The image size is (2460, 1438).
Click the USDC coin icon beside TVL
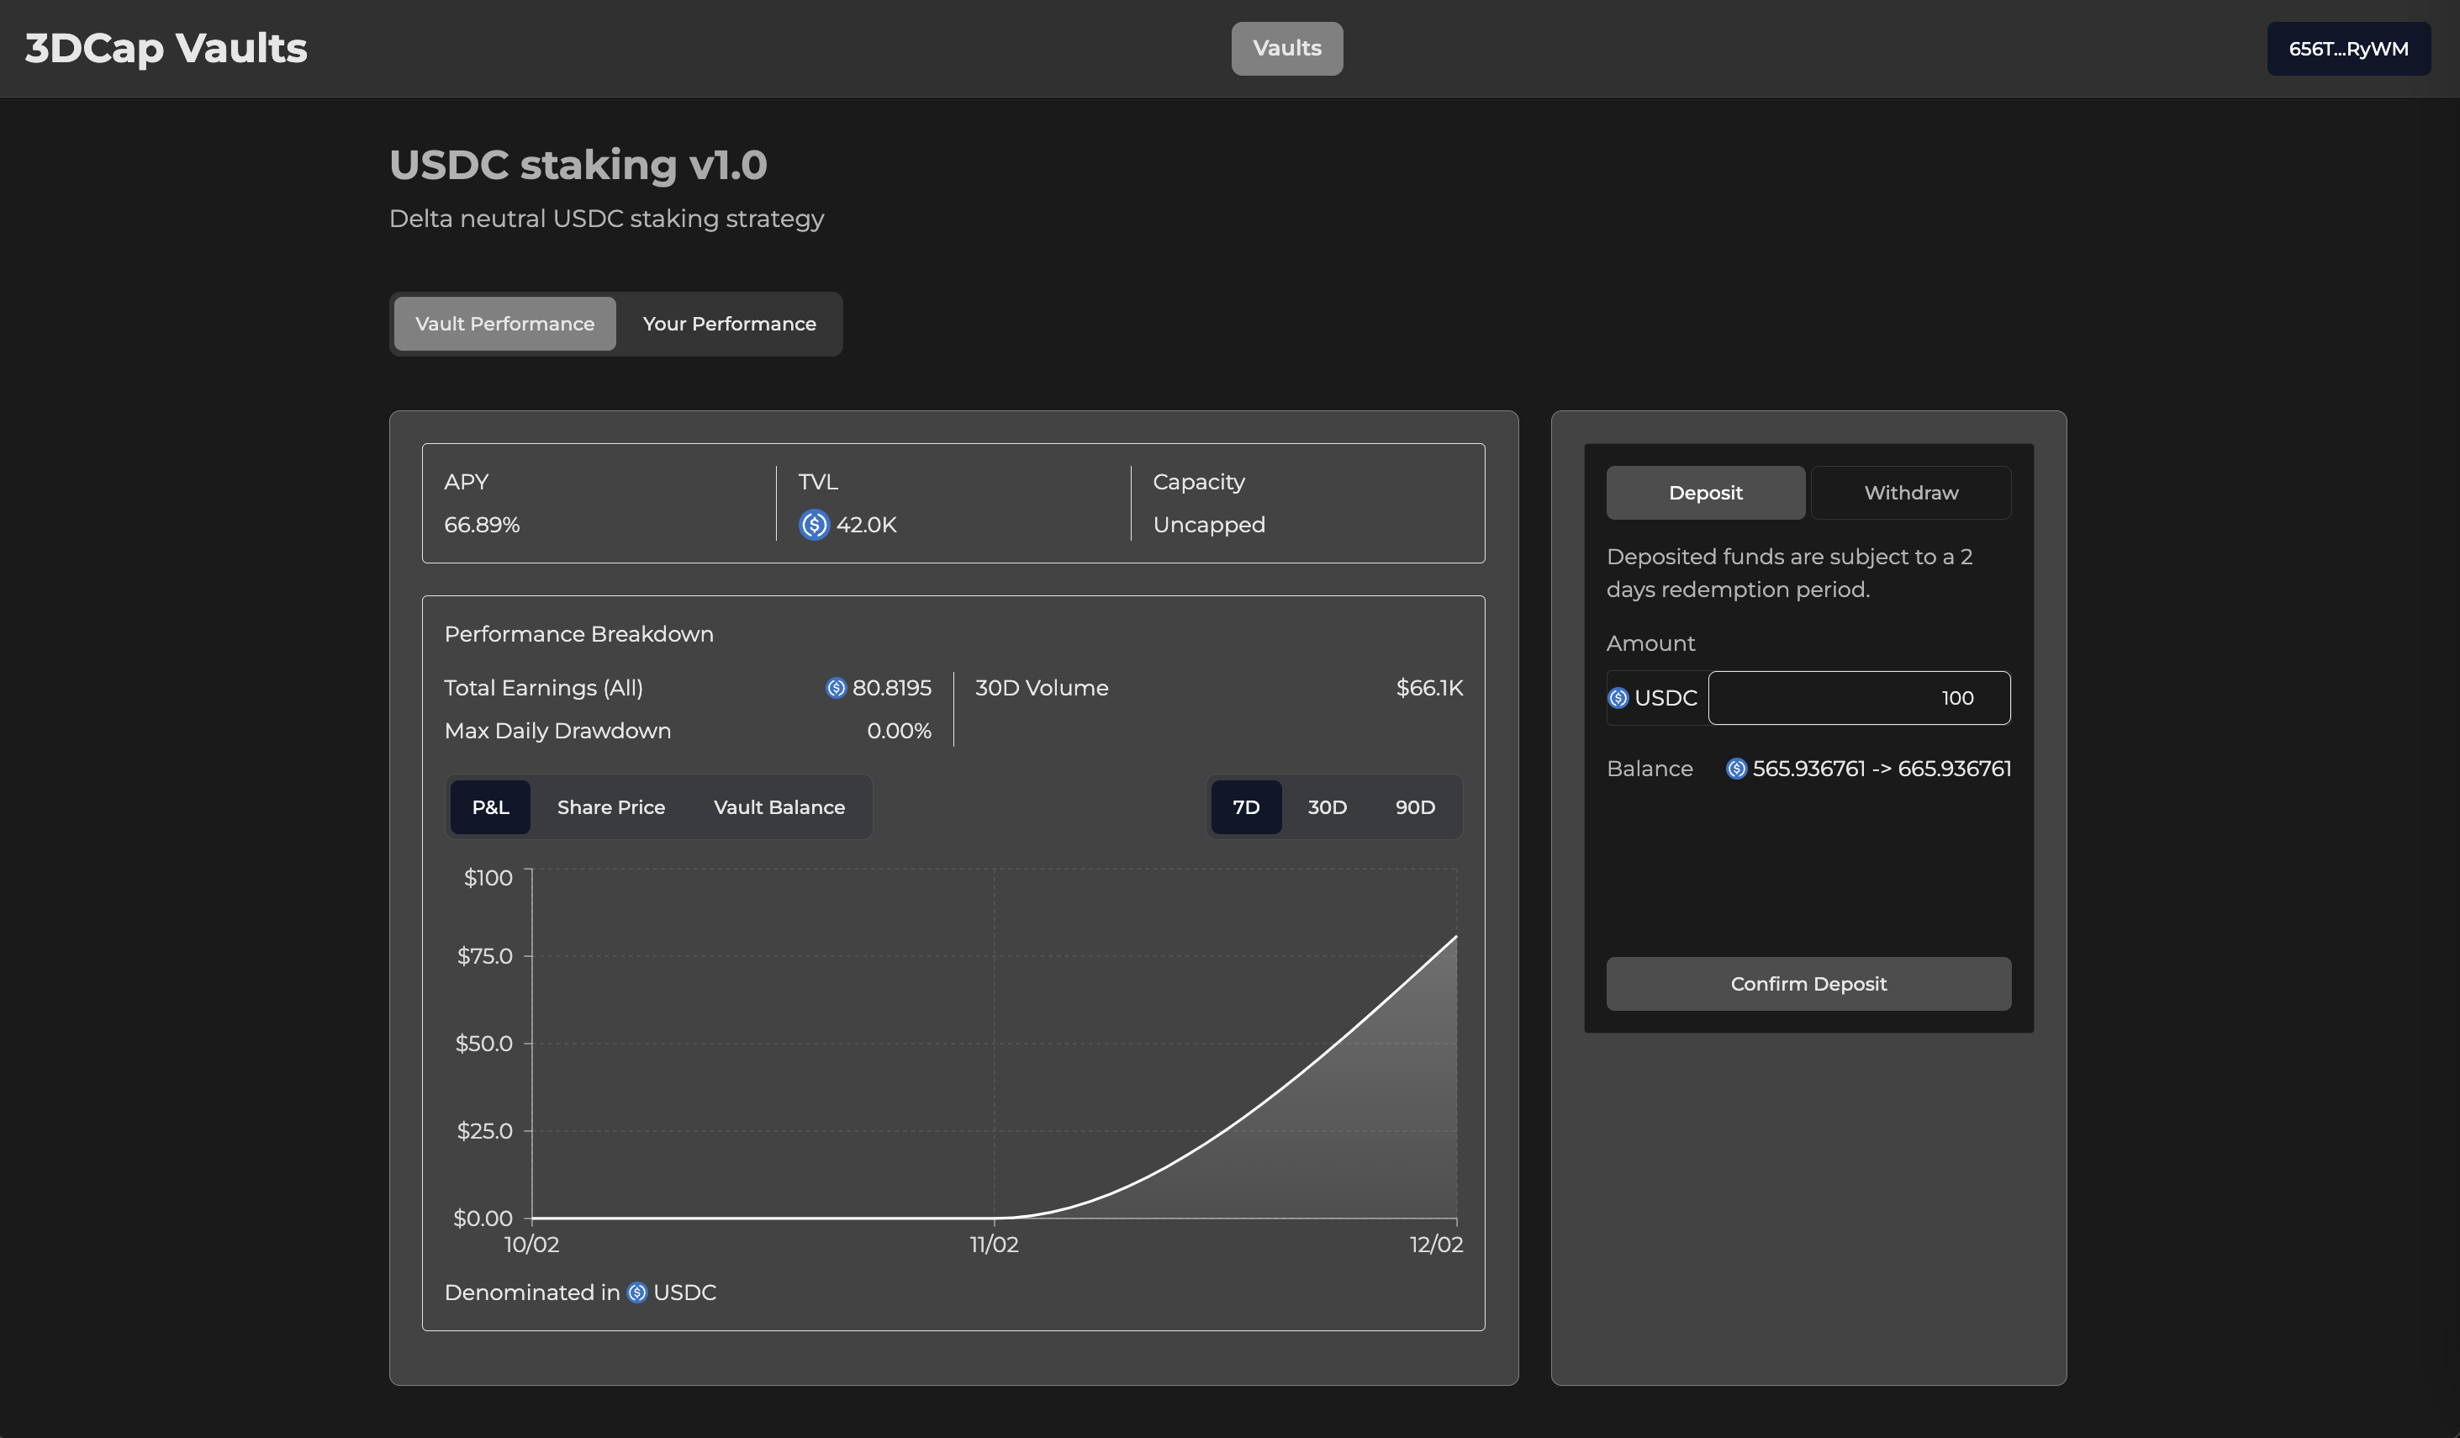[x=814, y=526]
